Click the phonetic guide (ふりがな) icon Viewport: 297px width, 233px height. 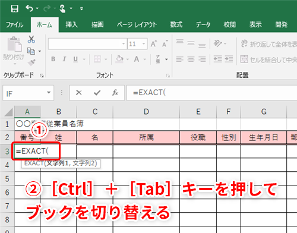click(158, 59)
